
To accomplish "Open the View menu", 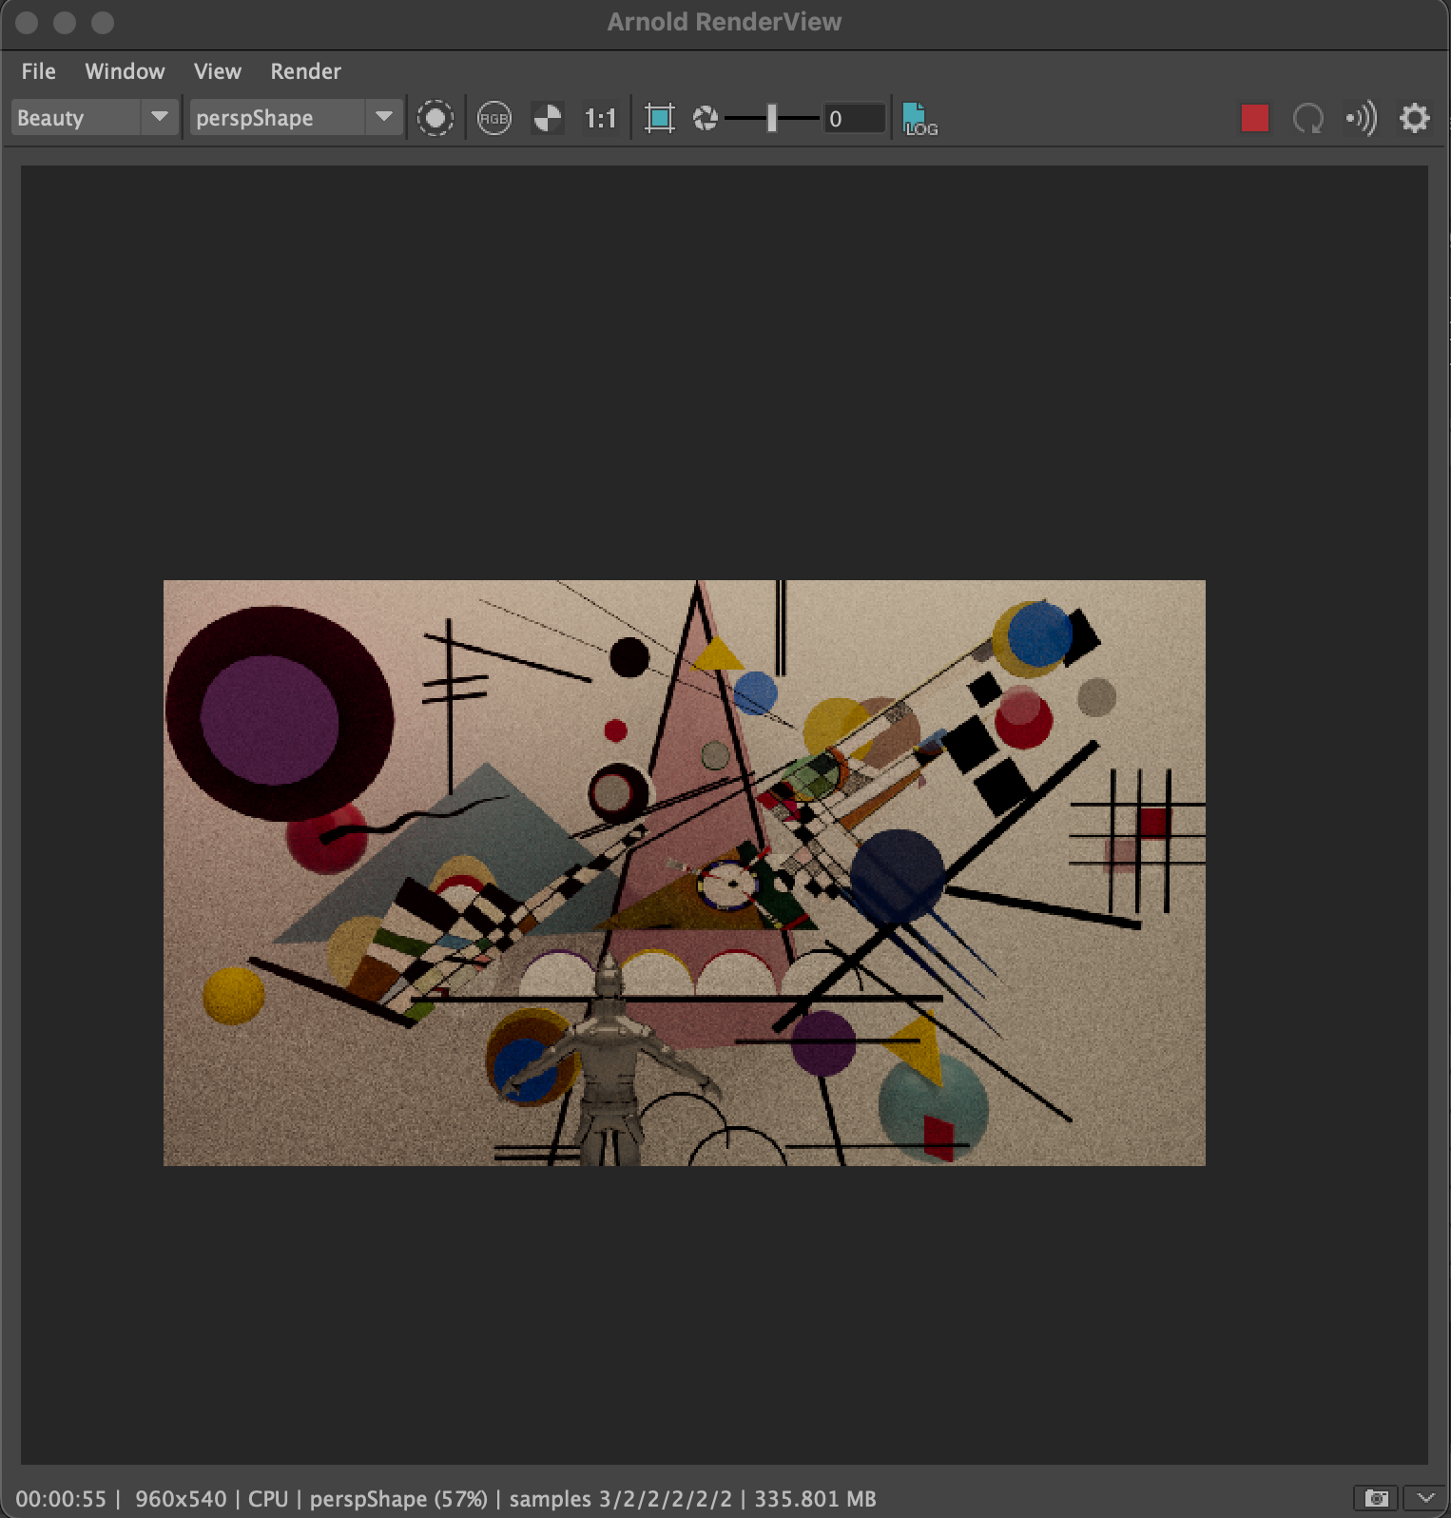I will [218, 71].
